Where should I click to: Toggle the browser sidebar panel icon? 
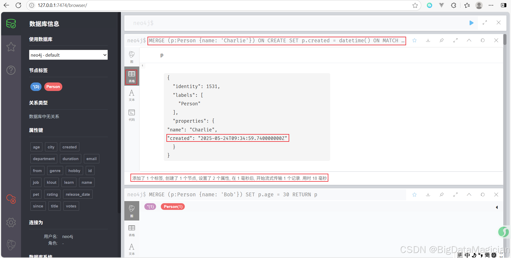pos(504,5)
